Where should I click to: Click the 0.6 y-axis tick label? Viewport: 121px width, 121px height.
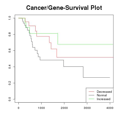point(10,50)
